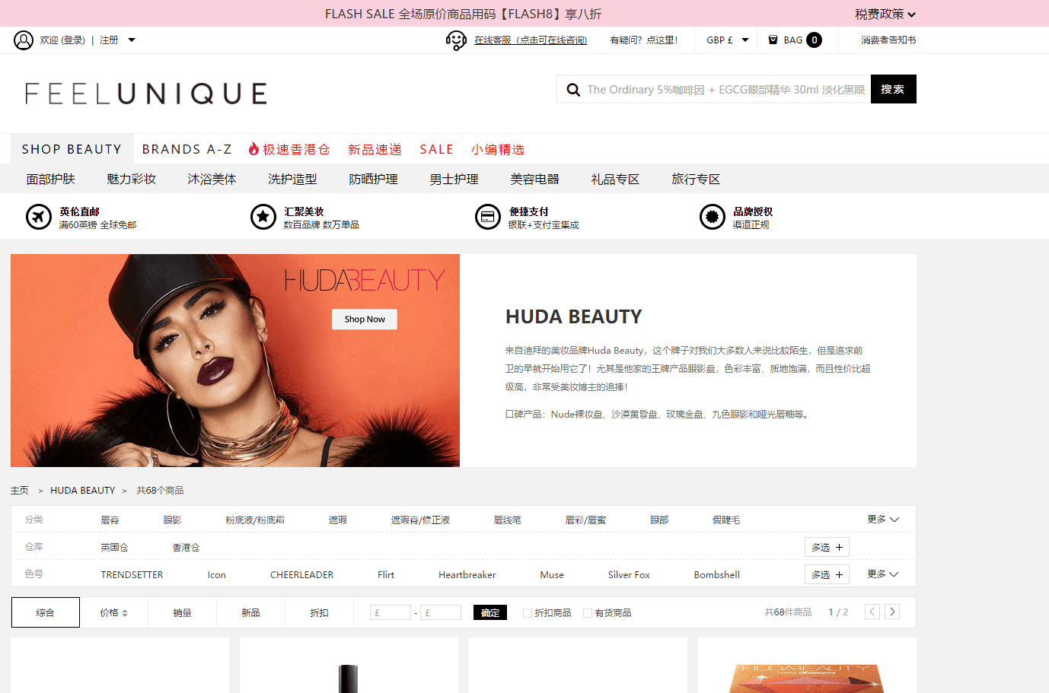Check the 折扣商品 checkbox
Viewport: 1049px width, 693px height.
(527, 613)
